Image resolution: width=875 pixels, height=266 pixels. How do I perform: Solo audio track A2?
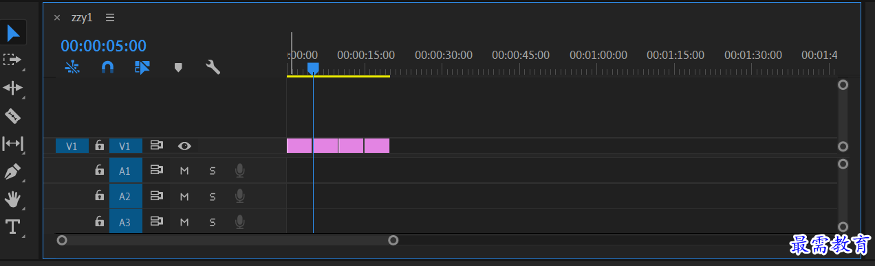213,197
